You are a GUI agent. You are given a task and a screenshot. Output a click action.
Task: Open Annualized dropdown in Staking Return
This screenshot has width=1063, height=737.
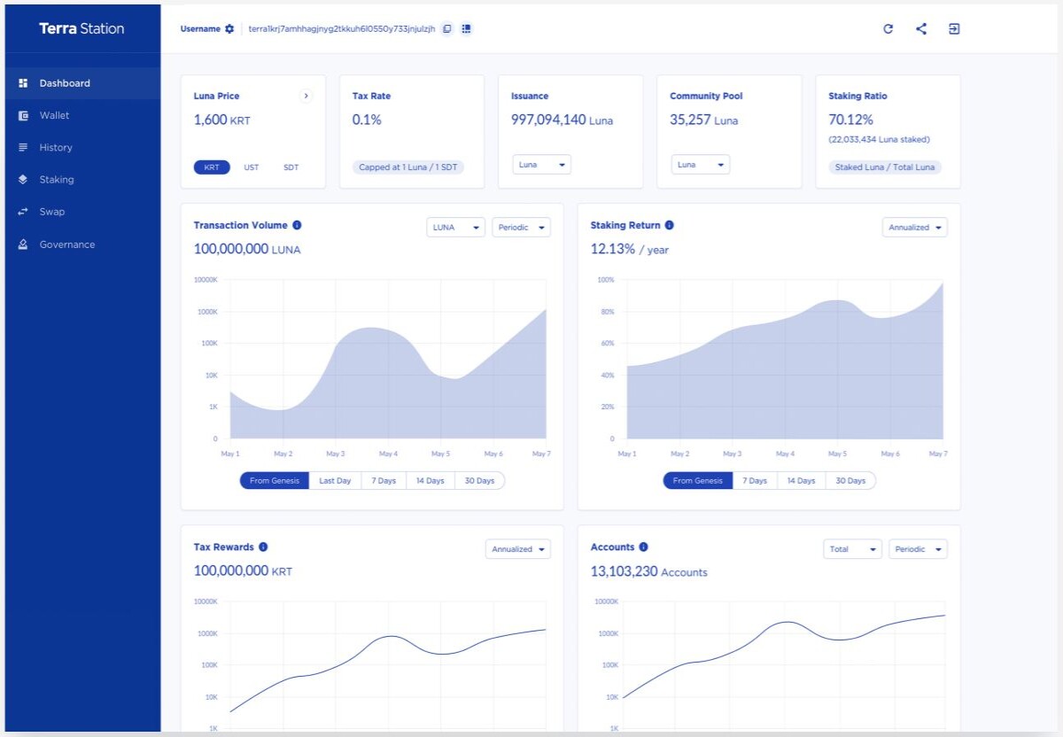coord(915,228)
